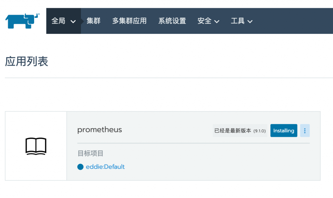This screenshot has height=198, width=333.
Task: Open the prometheus app name
Action: pyautogui.click(x=100, y=130)
